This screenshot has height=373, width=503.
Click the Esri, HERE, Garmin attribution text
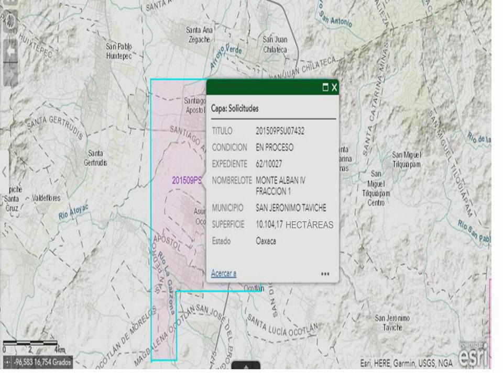tap(407, 363)
